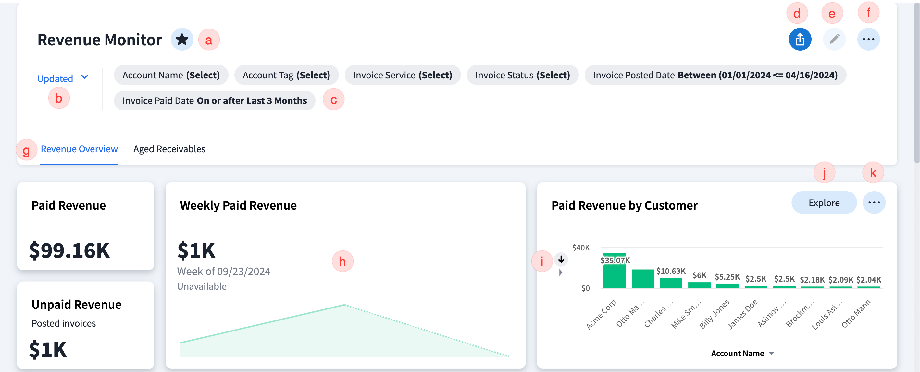
Task: Edit the Invoice Posted Date Between filter
Action: [715, 75]
